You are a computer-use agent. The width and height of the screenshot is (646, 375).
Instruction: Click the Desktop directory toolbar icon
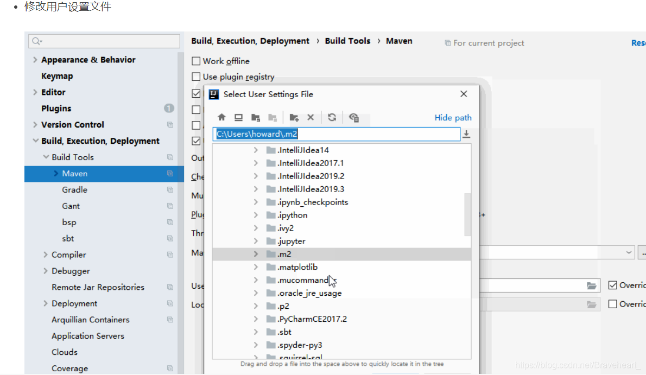pos(238,117)
